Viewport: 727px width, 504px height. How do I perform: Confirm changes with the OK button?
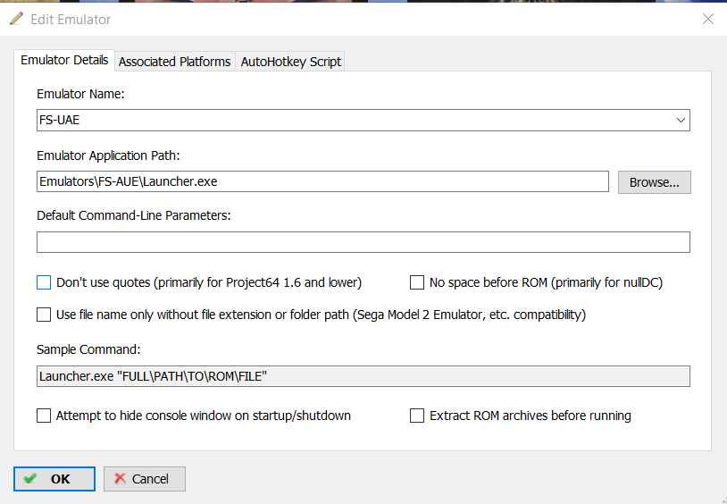click(54, 478)
